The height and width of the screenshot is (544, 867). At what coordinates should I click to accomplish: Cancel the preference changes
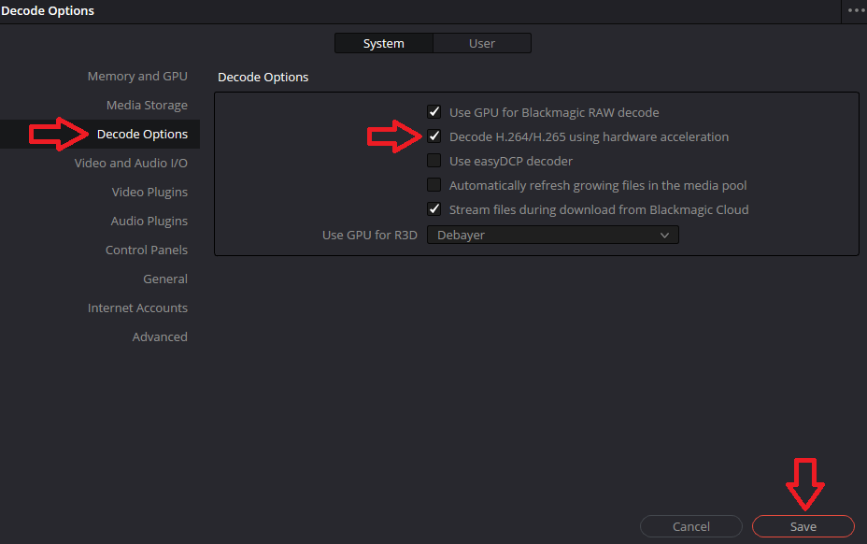click(x=690, y=525)
